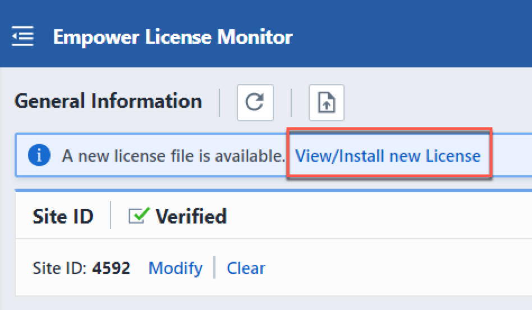Click the blue info icon in banner
The height and width of the screenshot is (310, 532).
39,155
